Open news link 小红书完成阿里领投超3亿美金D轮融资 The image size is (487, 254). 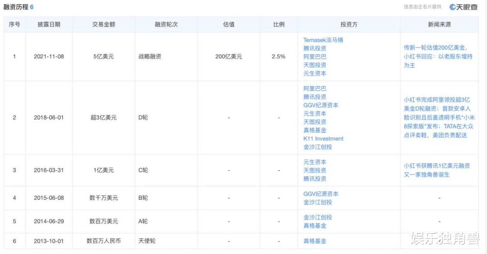tap(439, 117)
